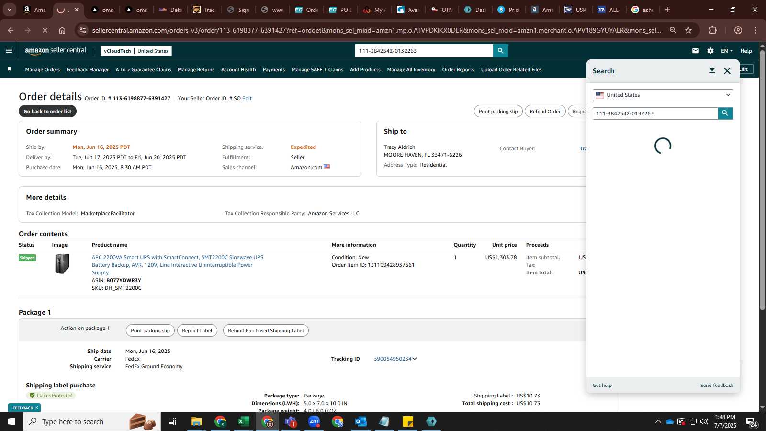
Task: Click the Refund Order button
Action: coord(545,111)
